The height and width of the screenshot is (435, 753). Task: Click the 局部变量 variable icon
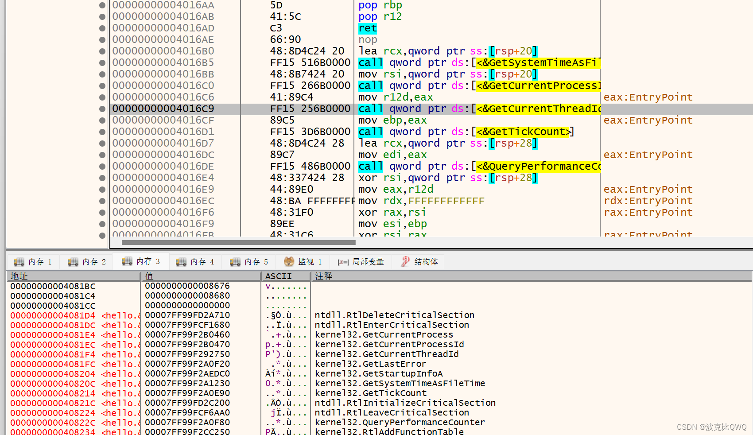click(x=343, y=262)
